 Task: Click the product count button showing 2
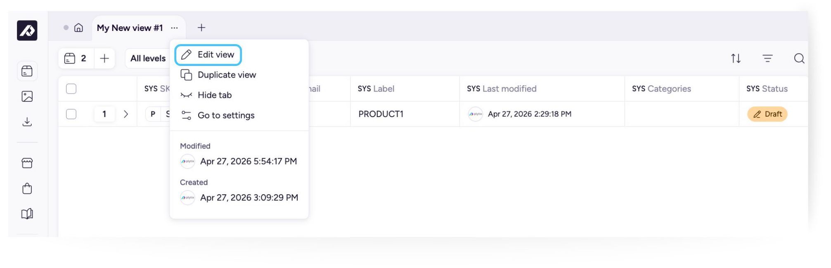coord(76,59)
